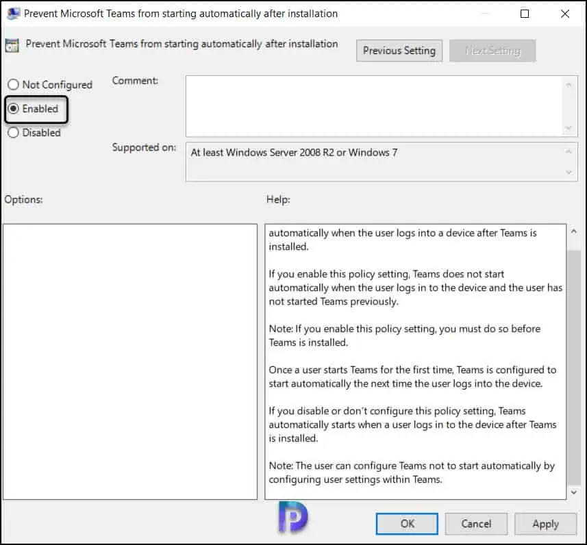Viewport: 587px width, 545px height.
Task: Click the 'Note: If you enable this policy' paragraph
Action: [405, 335]
